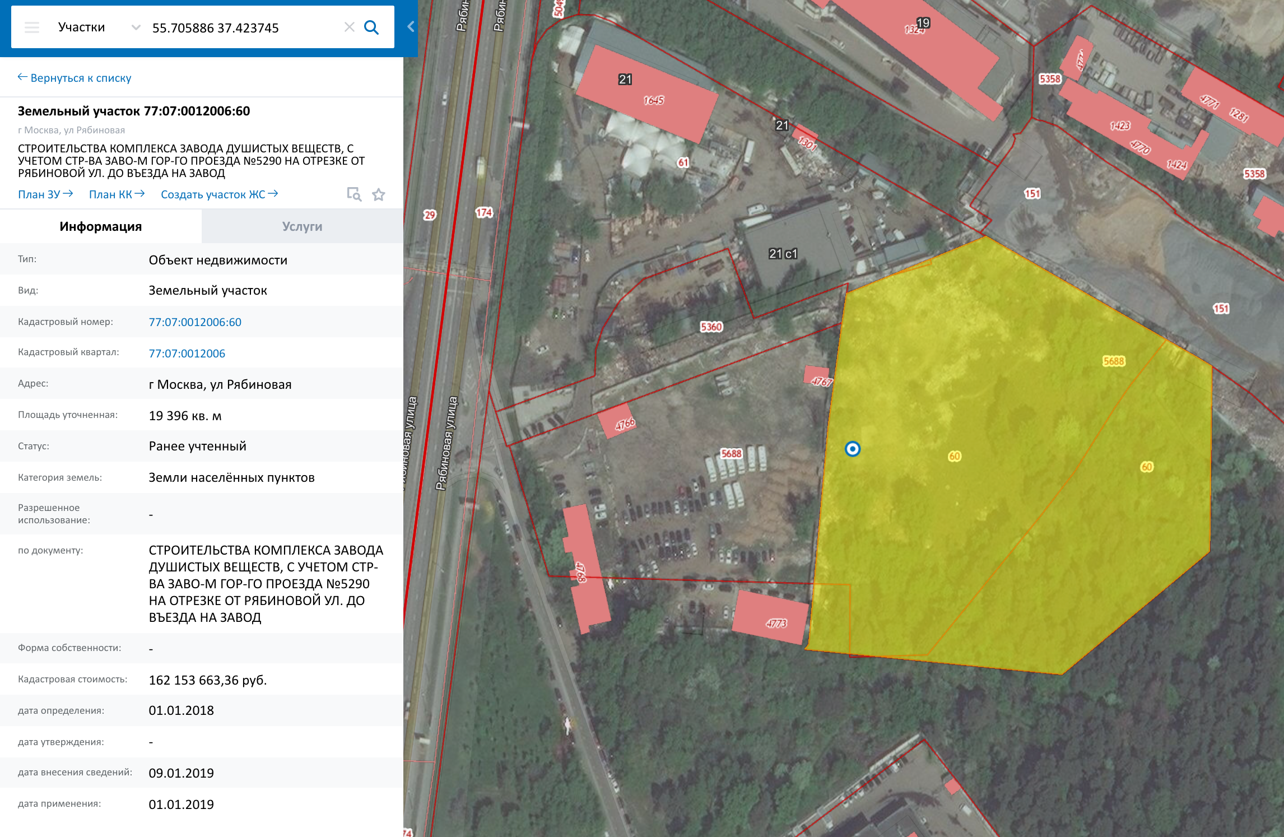Click the search magnifier icon
This screenshot has height=837, width=1284.
pos(371,27)
